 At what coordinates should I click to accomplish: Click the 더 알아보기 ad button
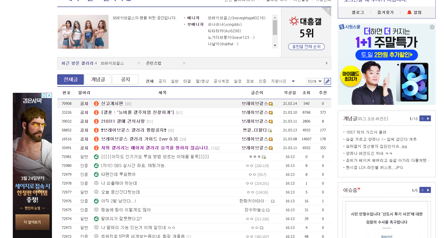coord(32,222)
